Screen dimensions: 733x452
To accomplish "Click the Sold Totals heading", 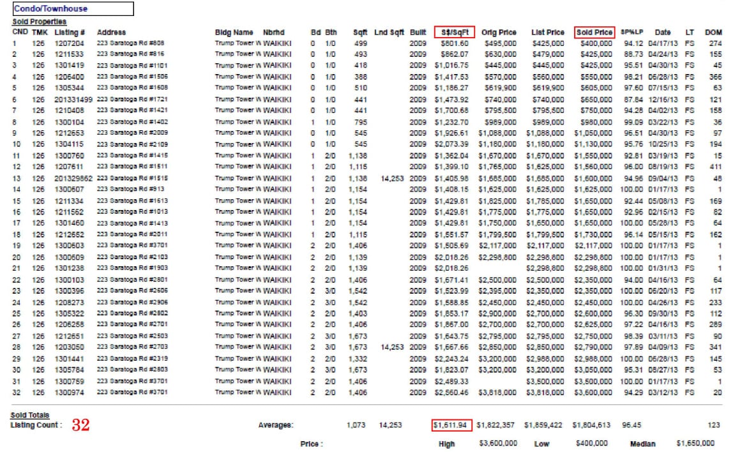I will [29, 415].
